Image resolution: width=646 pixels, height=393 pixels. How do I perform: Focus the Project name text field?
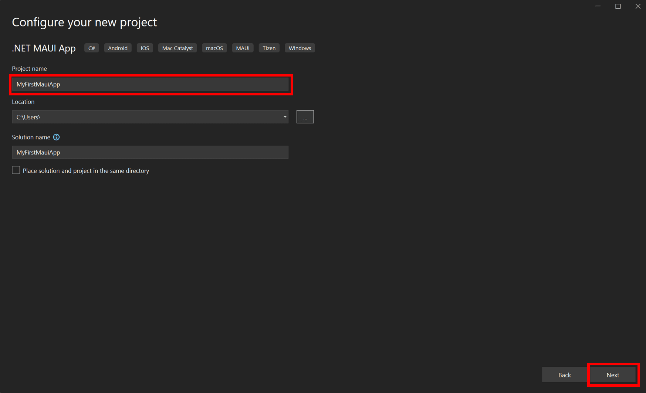tap(150, 84)
